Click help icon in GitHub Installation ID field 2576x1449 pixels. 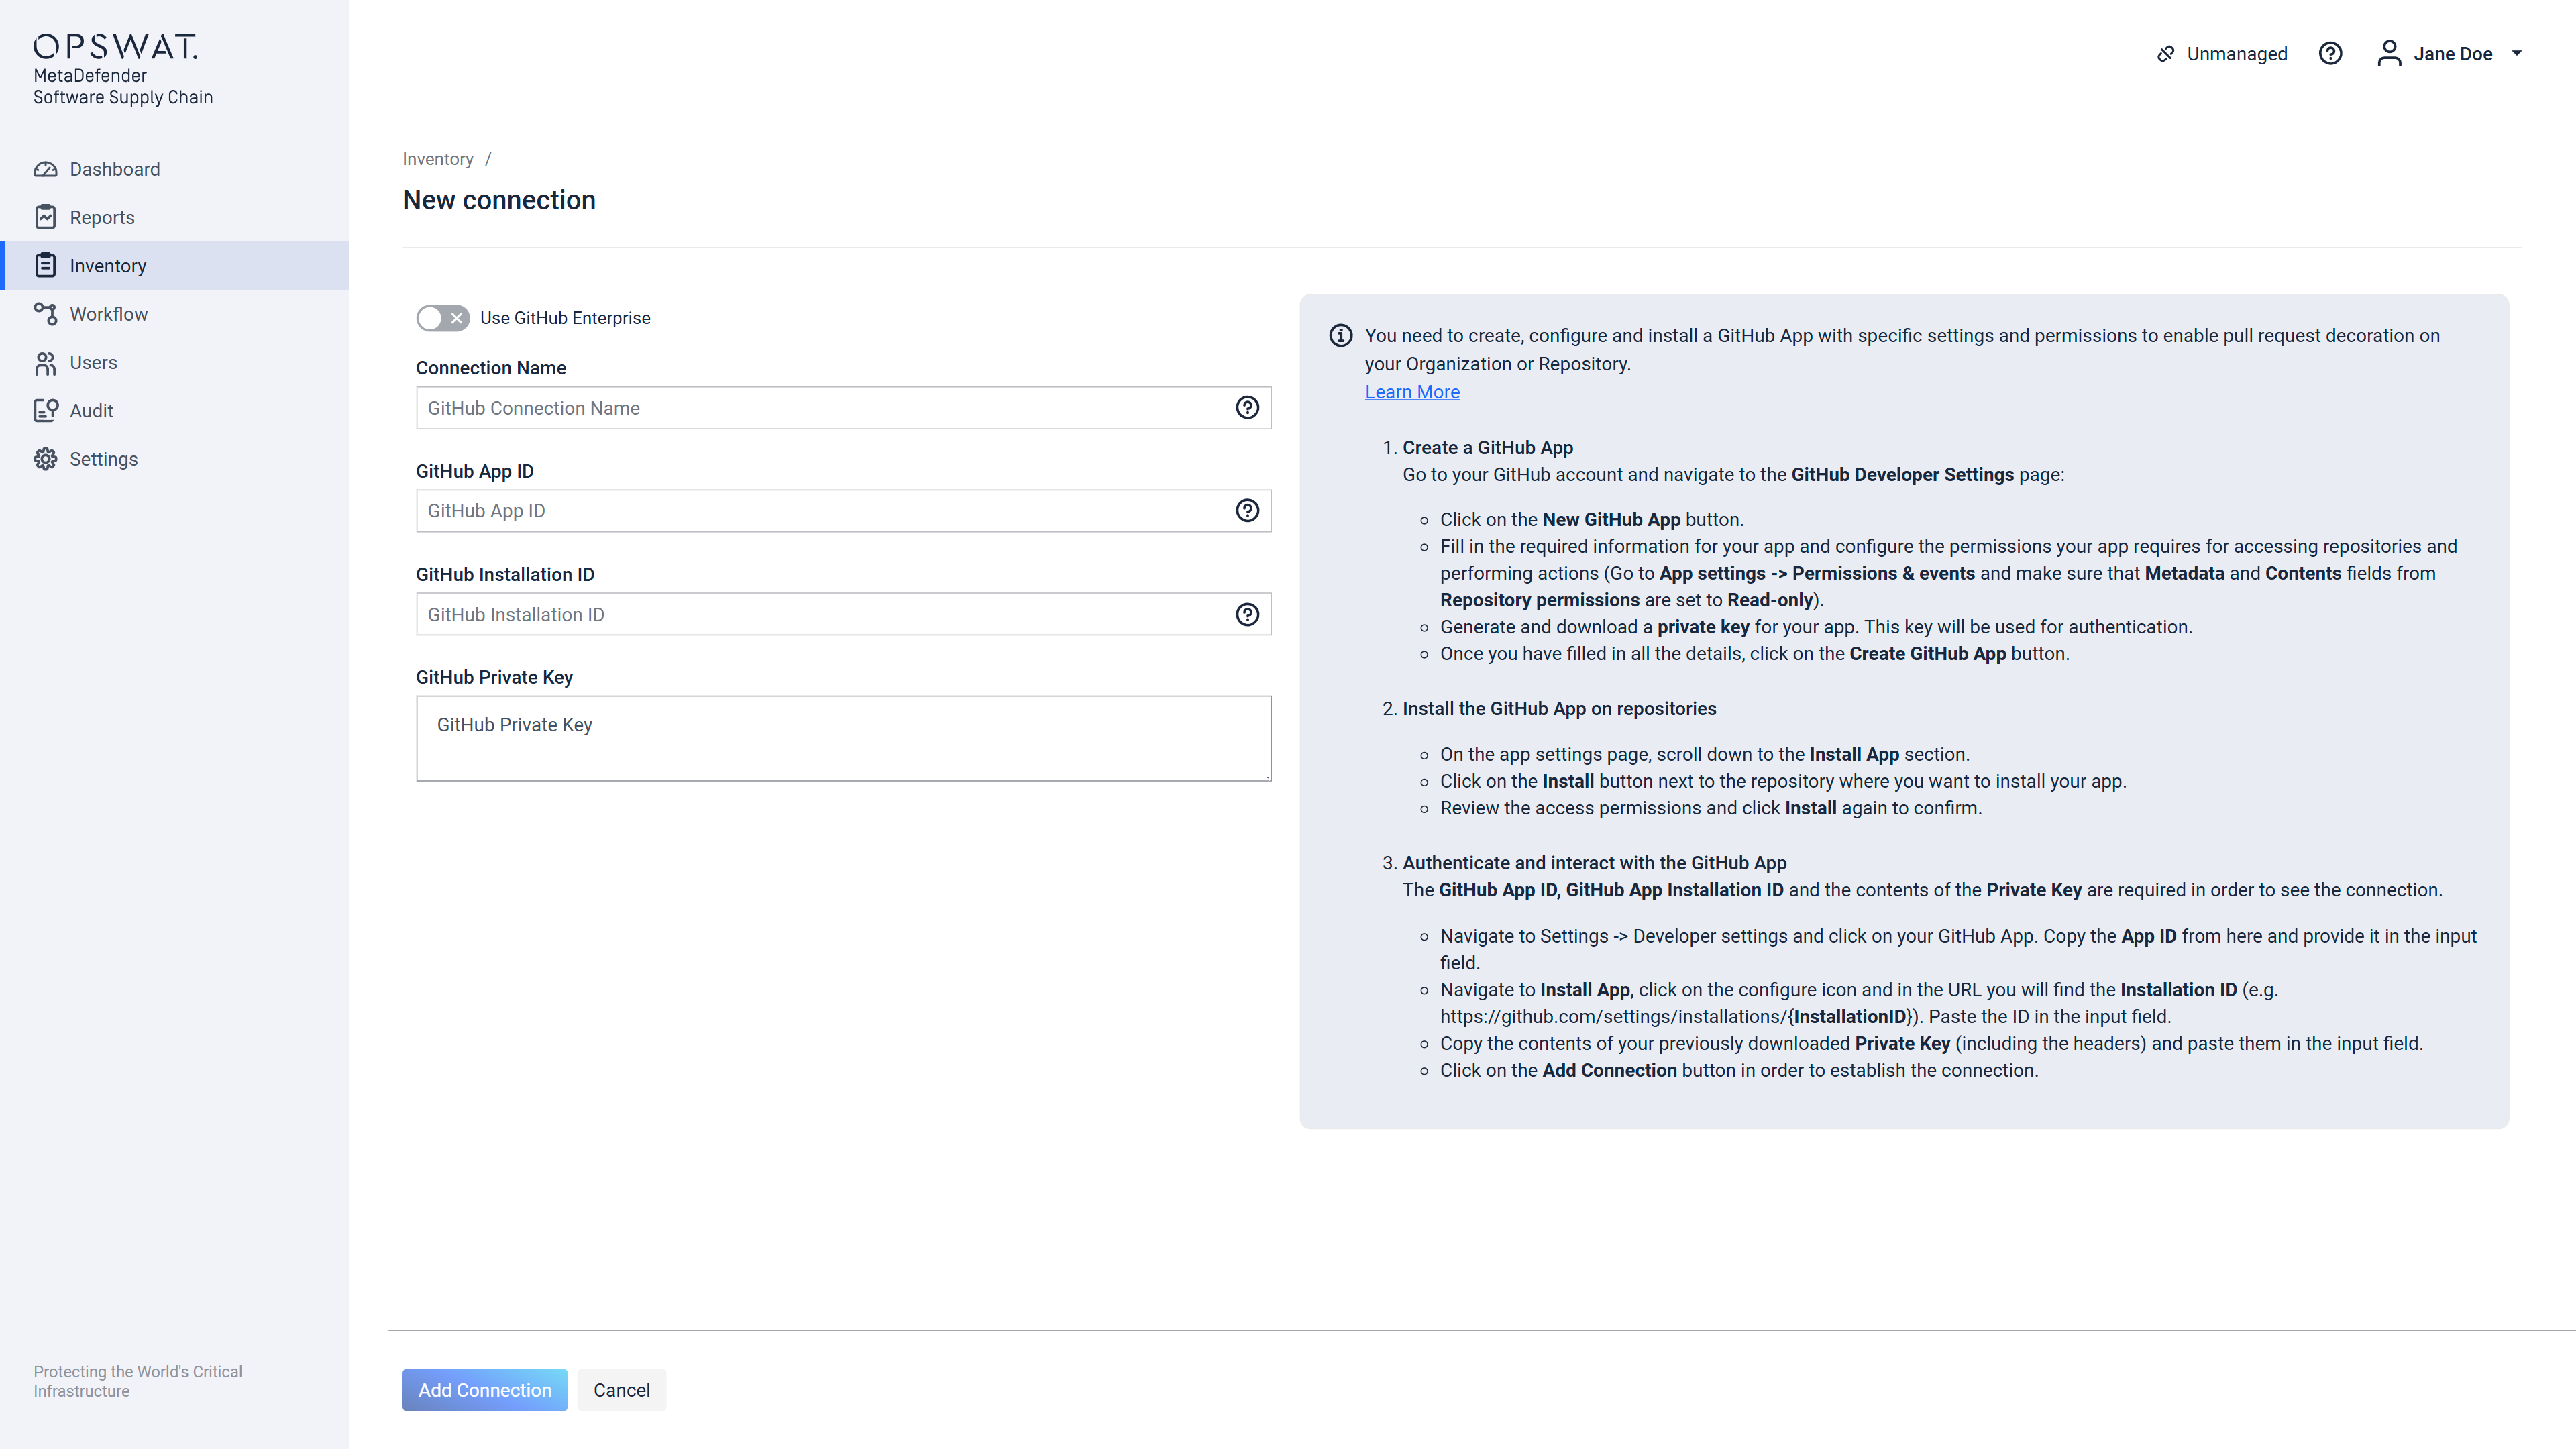click(x=1247, y=615)
